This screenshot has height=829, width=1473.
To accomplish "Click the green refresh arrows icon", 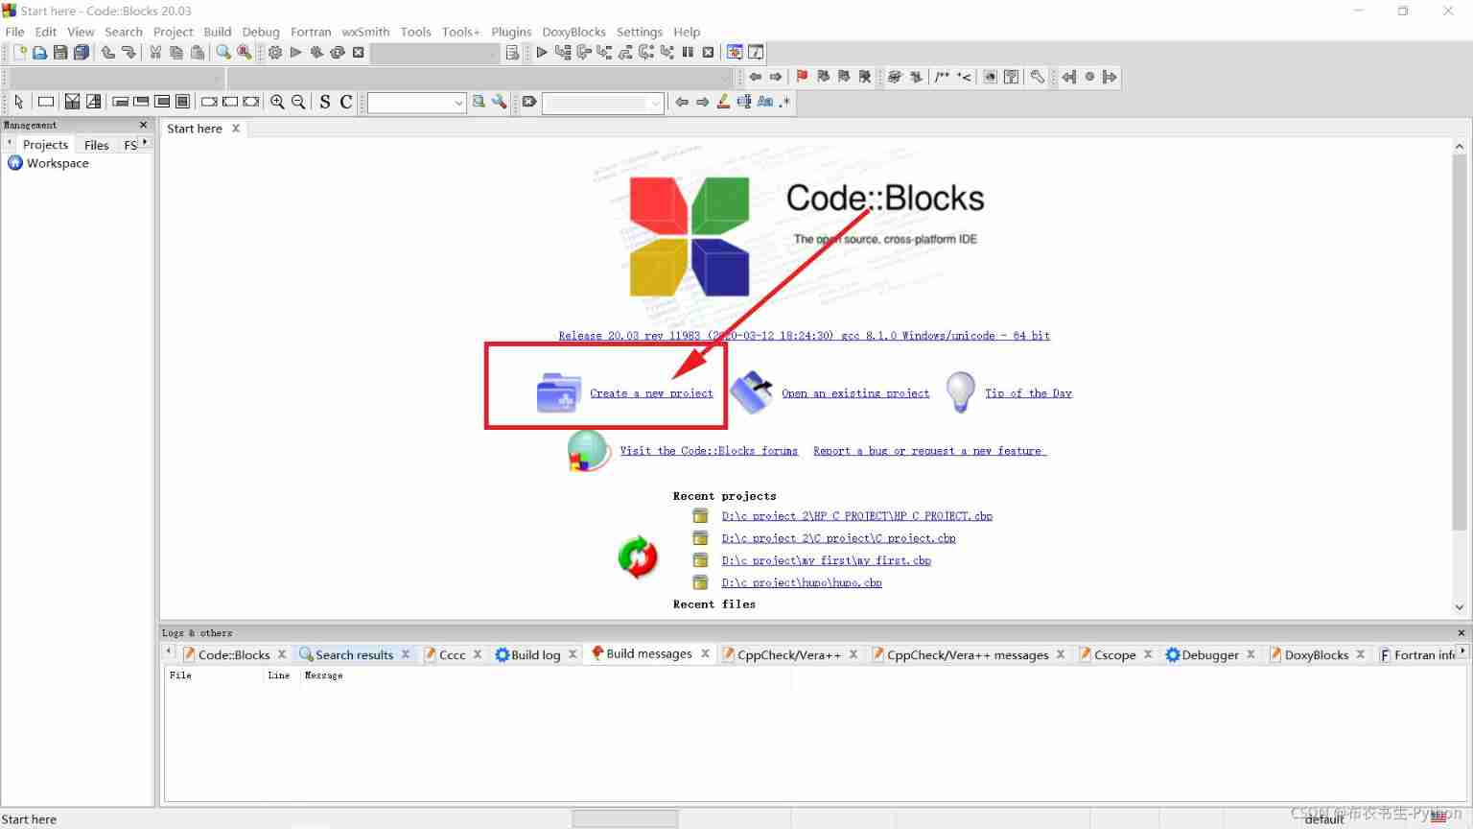I will point(638,557).
